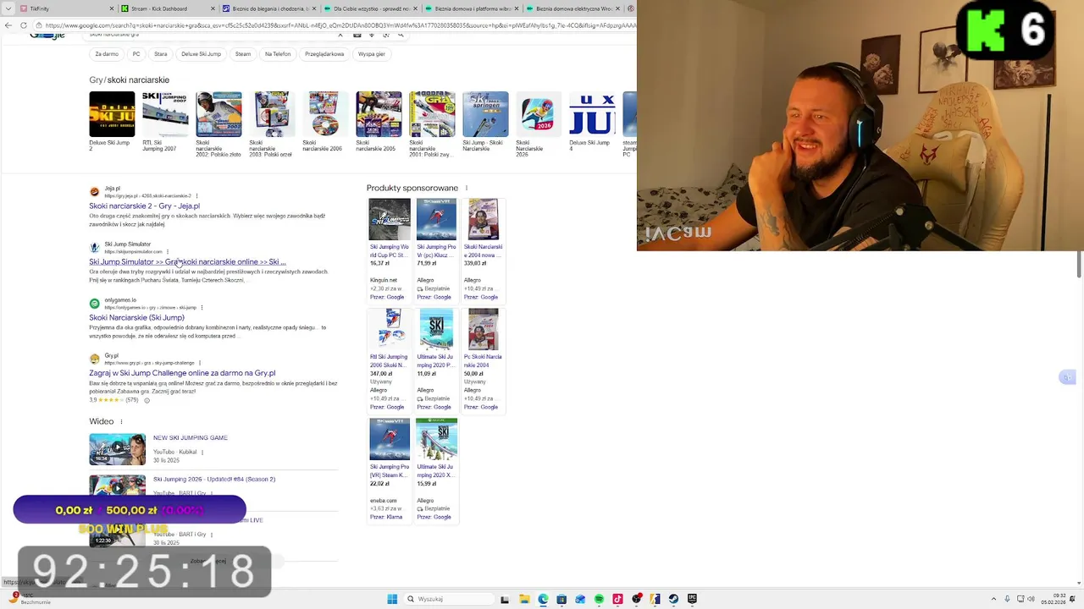Close the TikFinity browser tab
The height and width of the screenshot is (609, 1084).
(112, 8)
